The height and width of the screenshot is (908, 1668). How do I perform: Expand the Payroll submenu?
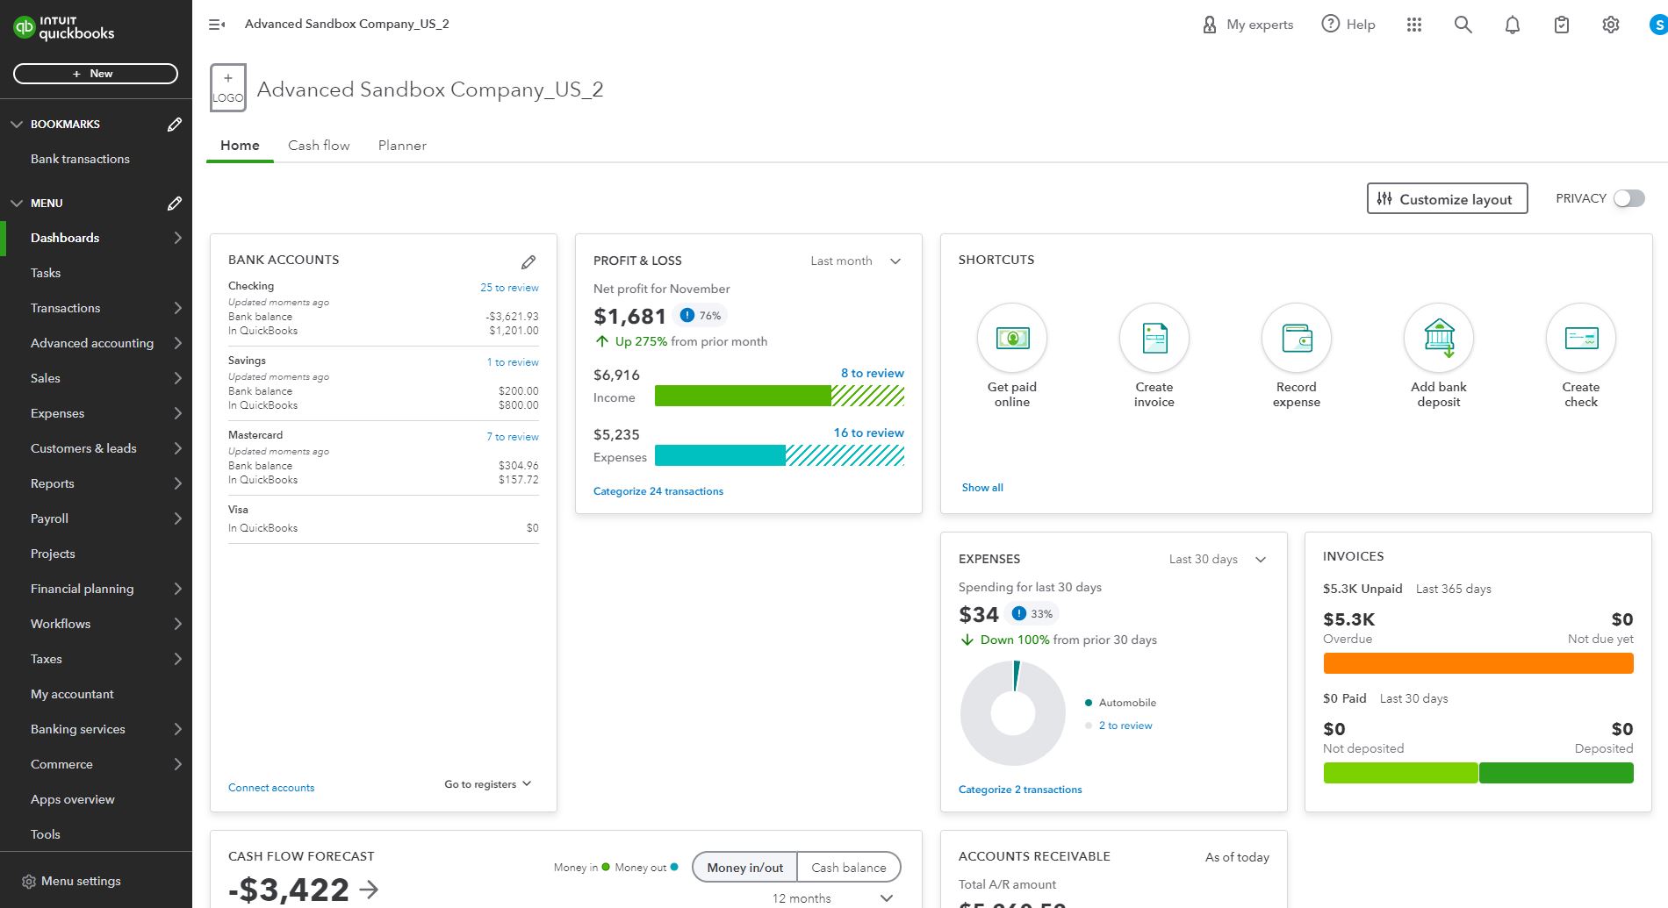(178, 518)
